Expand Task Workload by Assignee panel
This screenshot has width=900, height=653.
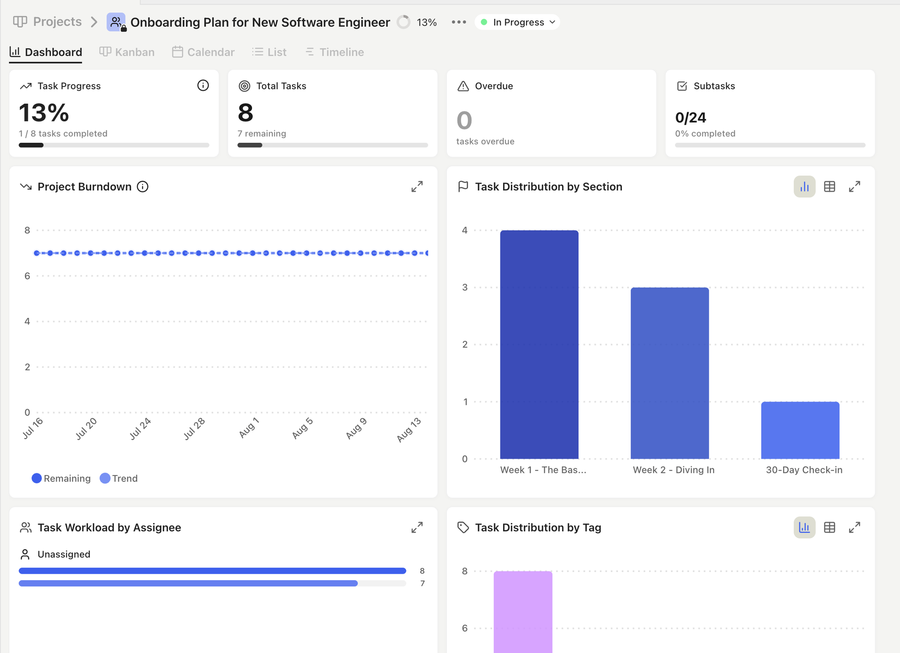coord(417,527)
